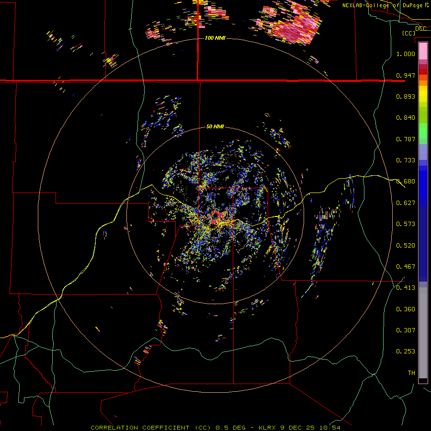Click the 0.253 legend value
The width and height of the screenshot is (431, 431).
point(406,352)
